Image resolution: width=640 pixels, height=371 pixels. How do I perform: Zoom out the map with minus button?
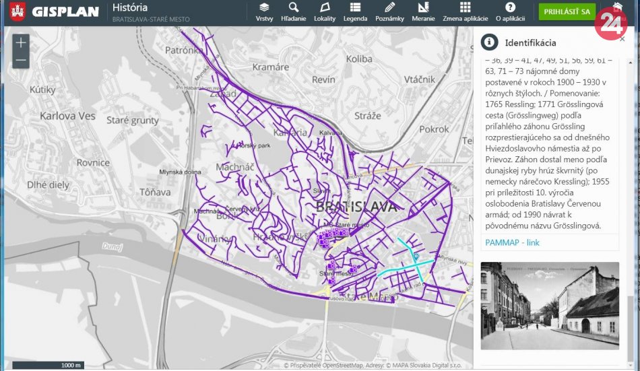pyautogui.click(x=21, y=61)
